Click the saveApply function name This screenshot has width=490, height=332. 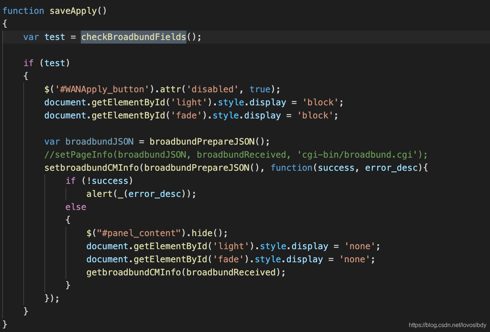point(73,11)
